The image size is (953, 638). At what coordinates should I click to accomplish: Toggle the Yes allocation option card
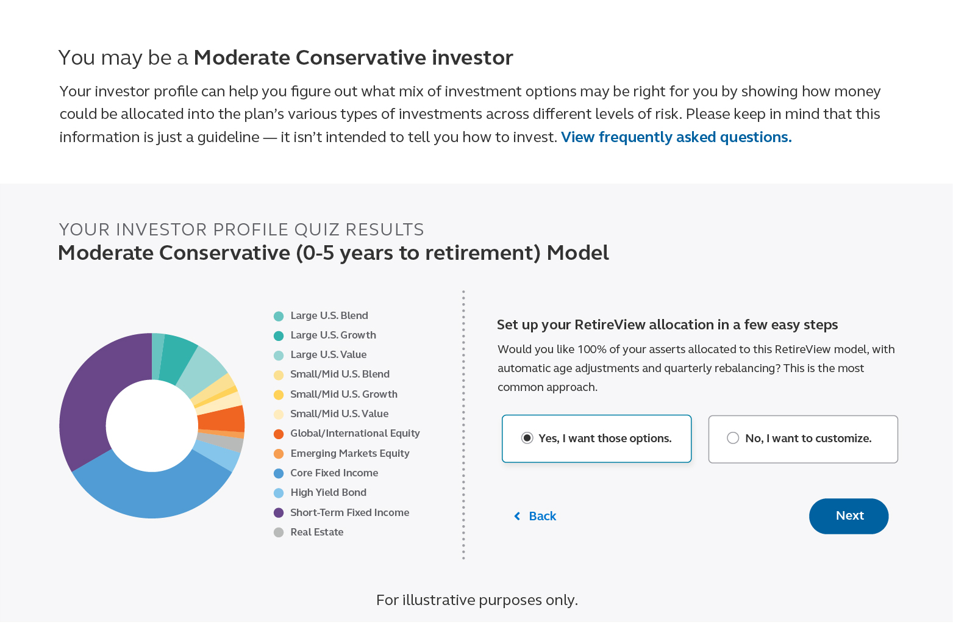pos(596,439)
